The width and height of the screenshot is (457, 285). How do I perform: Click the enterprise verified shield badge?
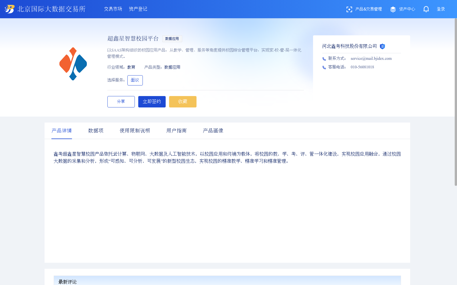[382, 46]
